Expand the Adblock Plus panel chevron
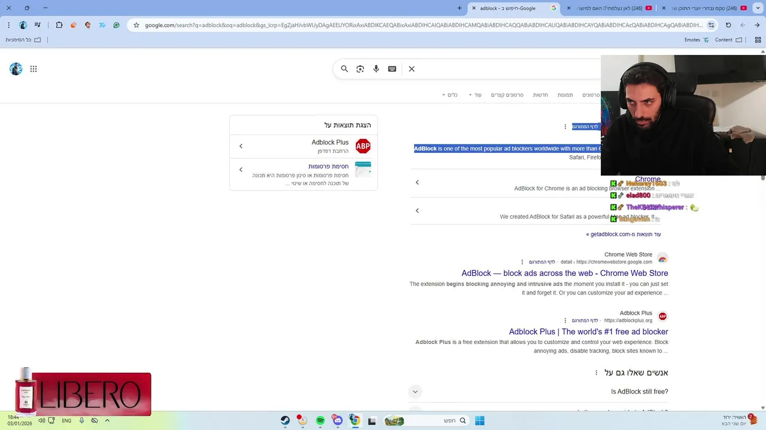 241,146
